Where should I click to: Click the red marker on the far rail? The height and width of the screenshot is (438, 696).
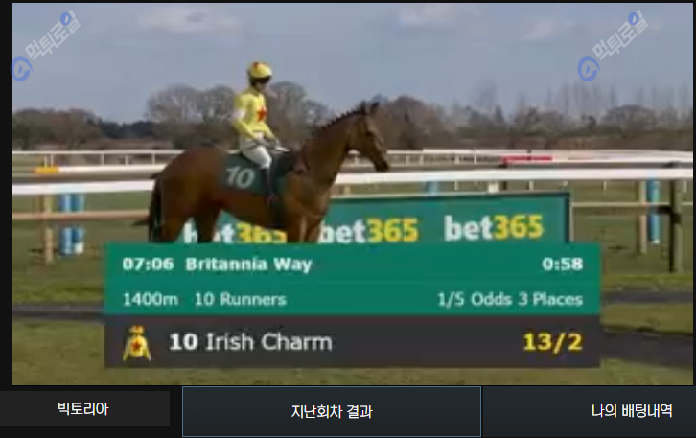[527, 158]
